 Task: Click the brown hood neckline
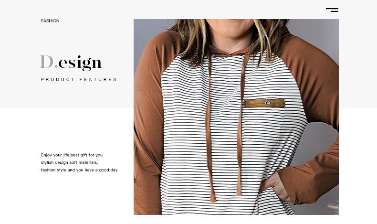click(x=229, y=51)
